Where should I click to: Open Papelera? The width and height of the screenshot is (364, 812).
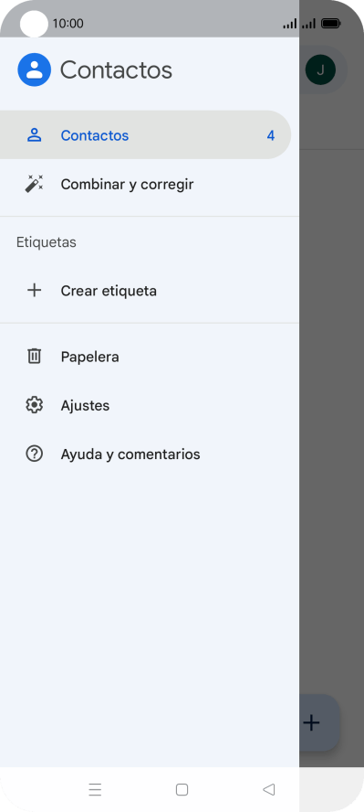point(150,357)
